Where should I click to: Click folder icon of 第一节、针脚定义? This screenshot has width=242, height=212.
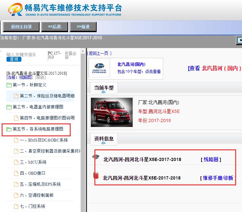pos(9,85)
